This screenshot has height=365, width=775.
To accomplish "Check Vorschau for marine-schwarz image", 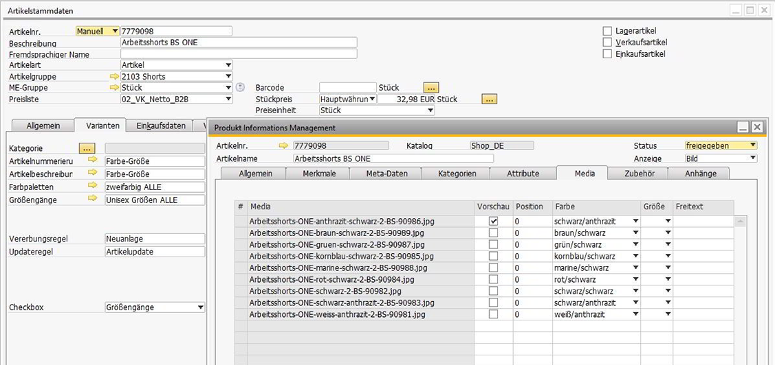I will 493,268.
